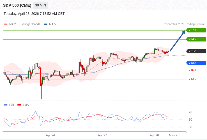207x140 pixels.
Task: Click the May 2 date label
Action: pos(173,135)
